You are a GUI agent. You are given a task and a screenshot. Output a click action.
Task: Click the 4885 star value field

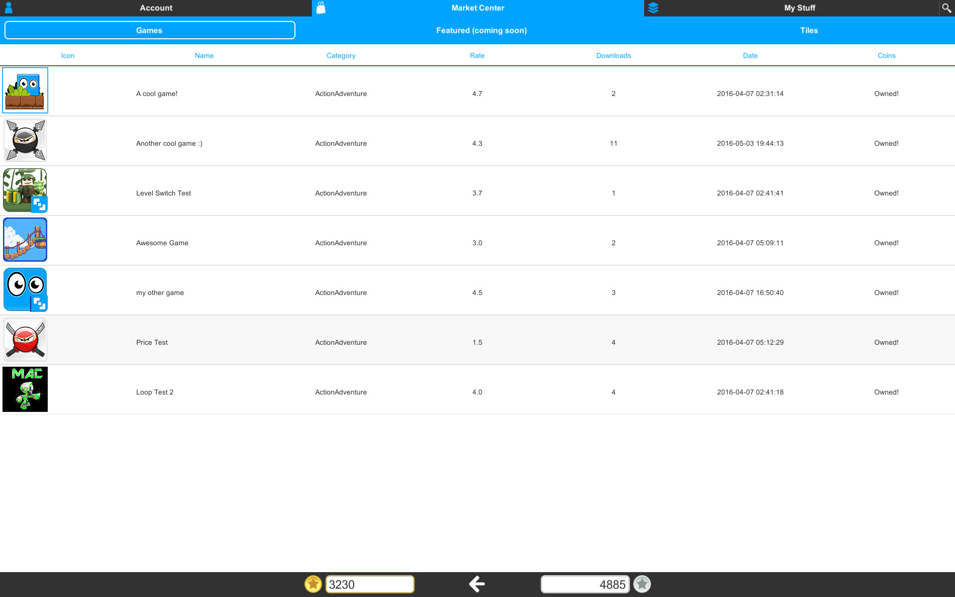(x=585, y=584)
